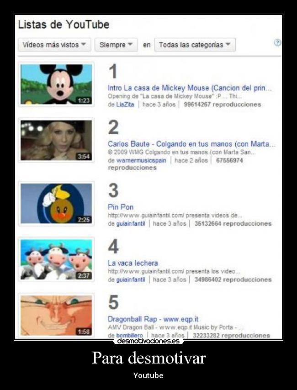Open the Mickey Mouse video thumbnail
Viewport: 297px width, 390px height.
coord(56,84)
